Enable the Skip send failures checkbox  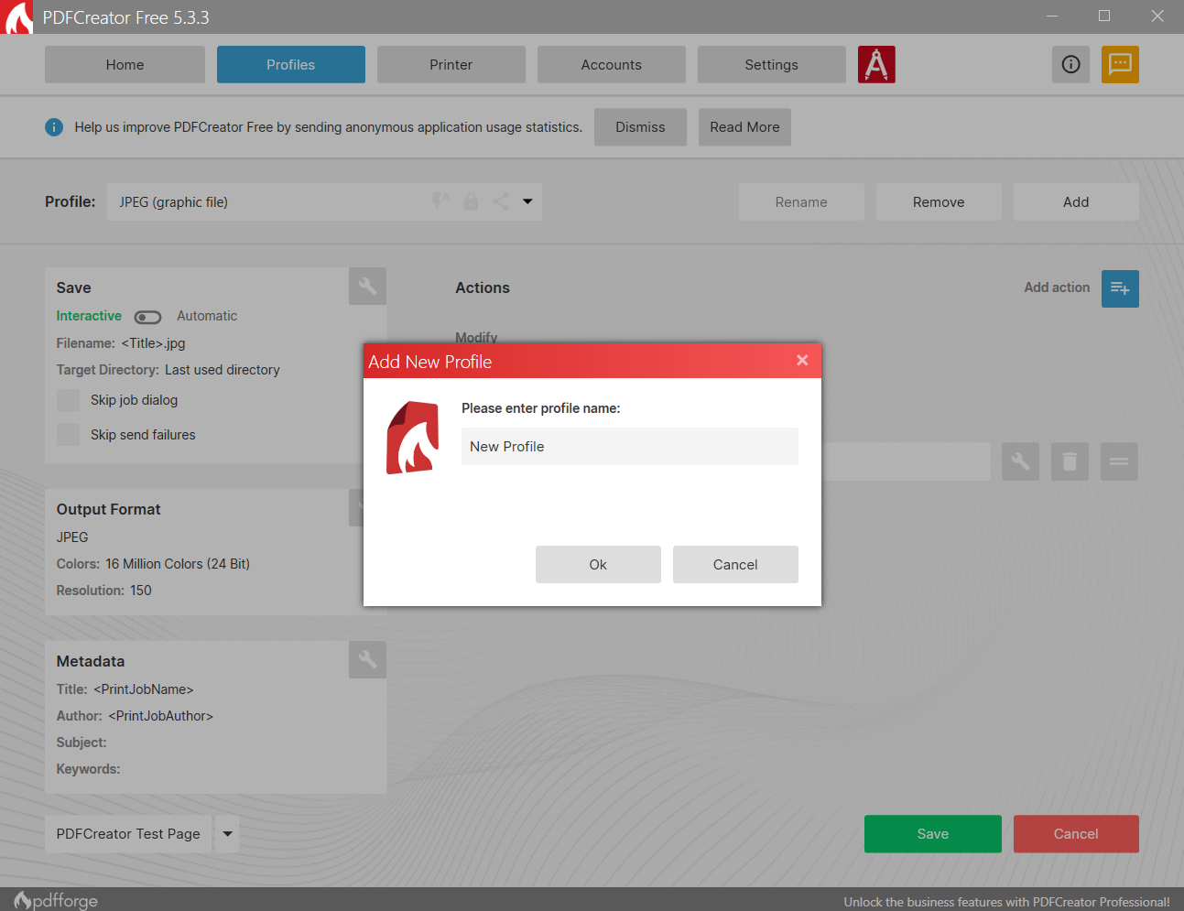[x=68, y=434]
